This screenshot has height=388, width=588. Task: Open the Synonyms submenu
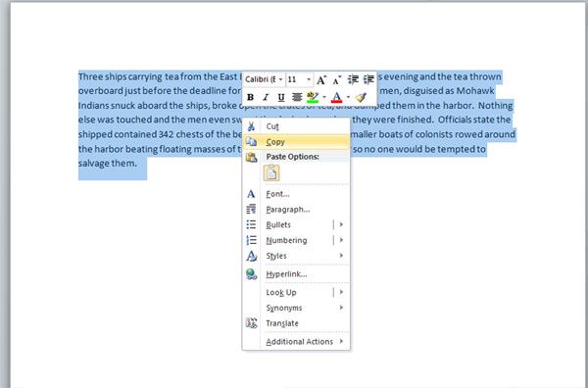[296, 308]
